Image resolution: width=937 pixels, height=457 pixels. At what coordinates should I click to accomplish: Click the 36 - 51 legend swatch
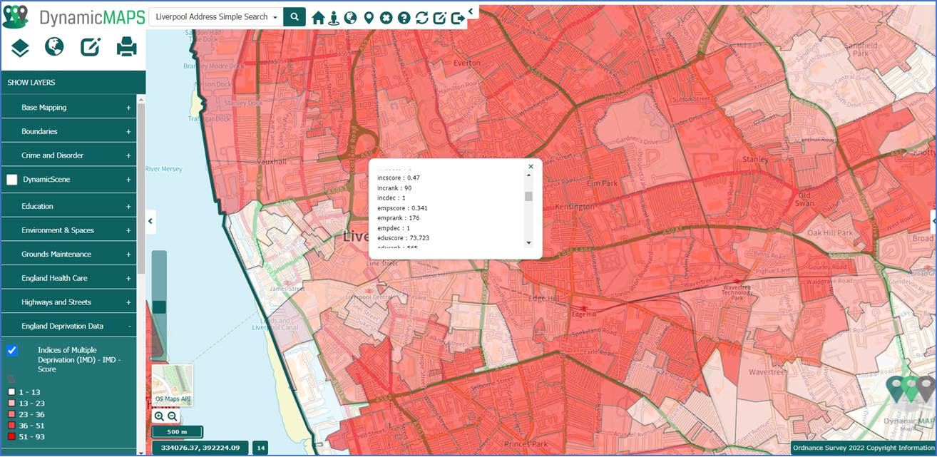(x=11, y=426)
